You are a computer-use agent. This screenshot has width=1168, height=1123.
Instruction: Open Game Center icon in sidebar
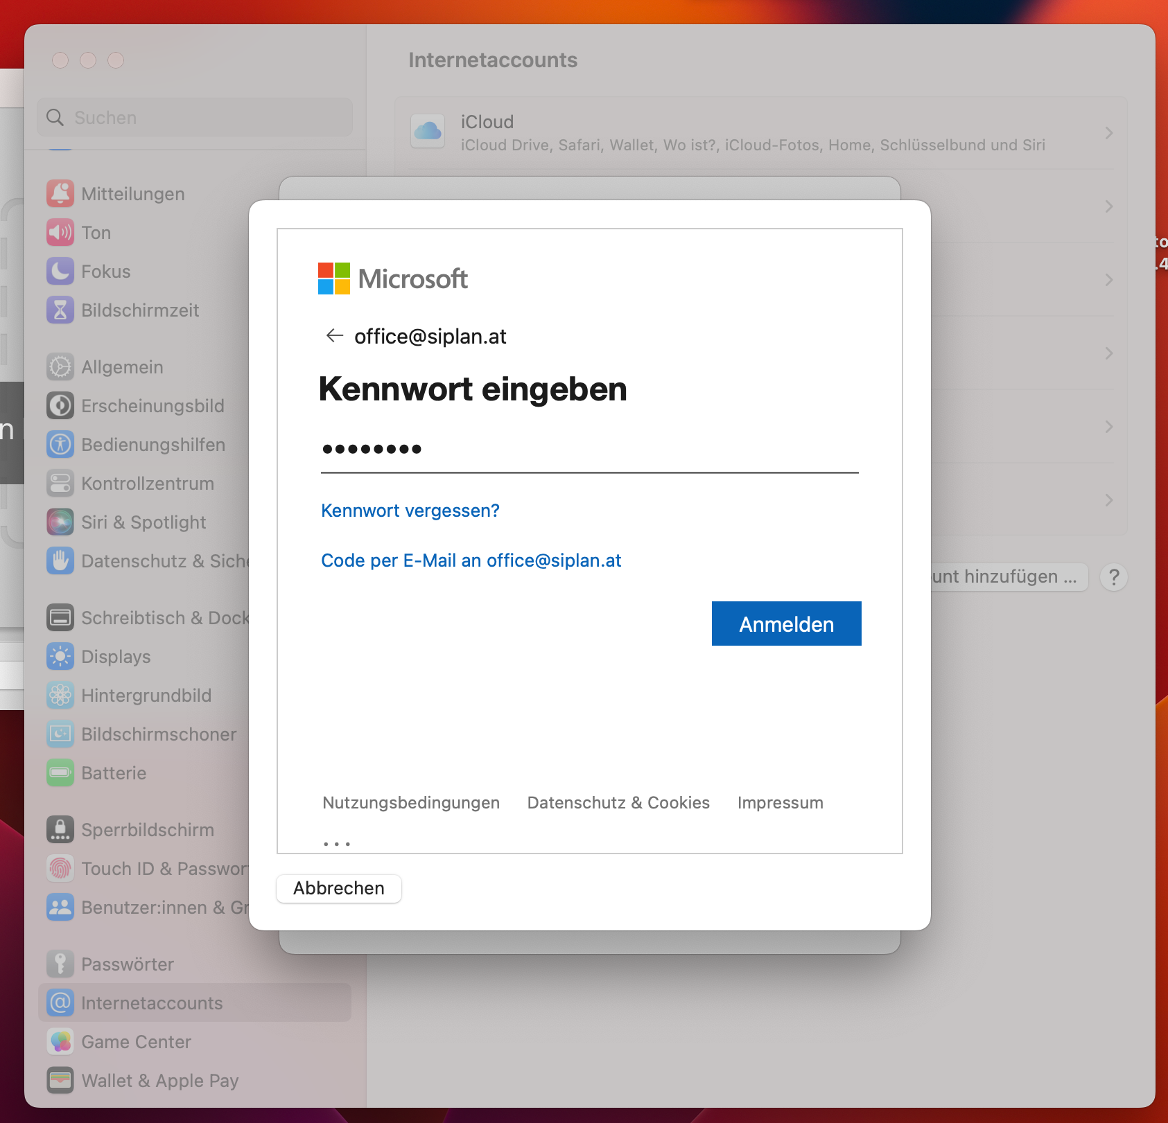tap(60, 1041)
